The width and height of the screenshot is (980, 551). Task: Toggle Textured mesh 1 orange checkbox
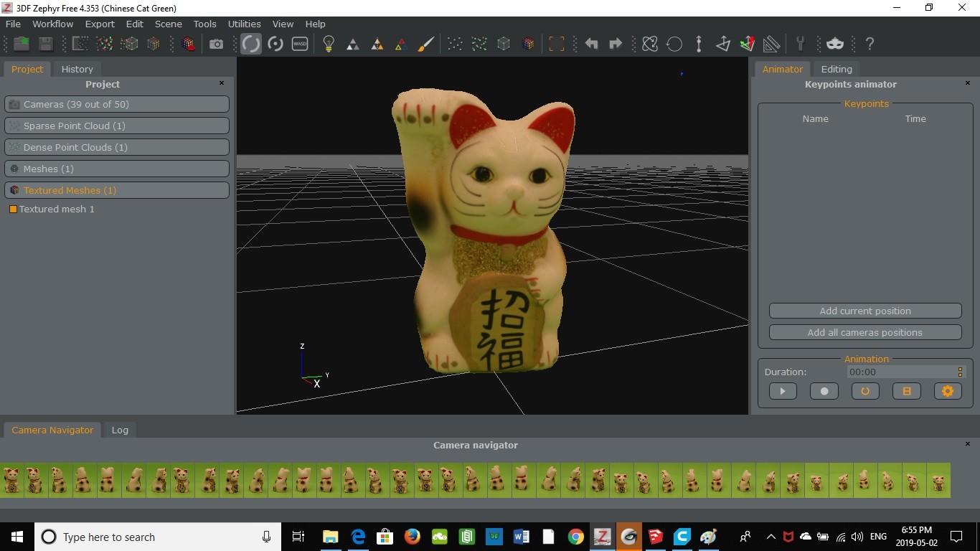(13, 209)
